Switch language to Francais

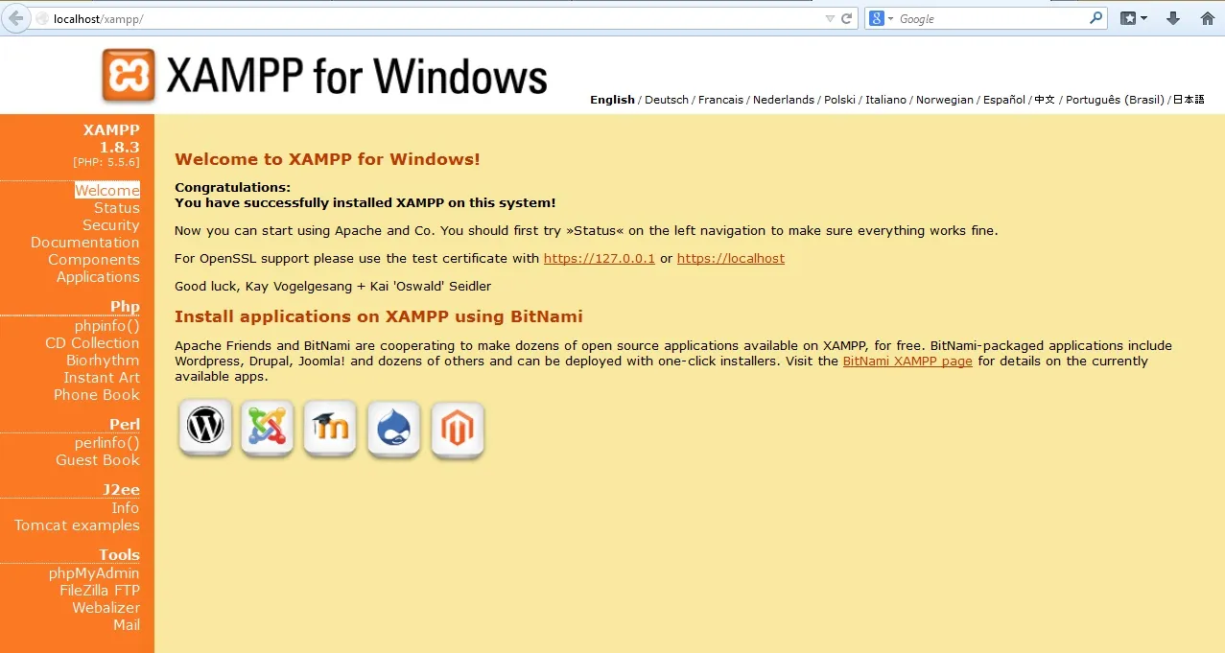pos(720,100)
